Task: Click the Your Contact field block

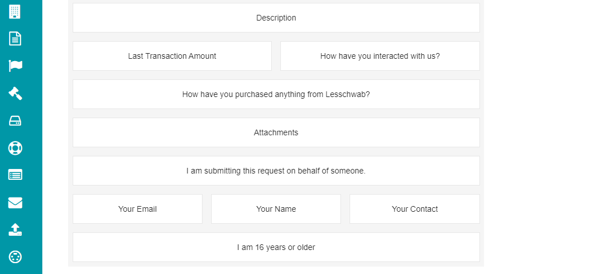Action: [415, 209]
